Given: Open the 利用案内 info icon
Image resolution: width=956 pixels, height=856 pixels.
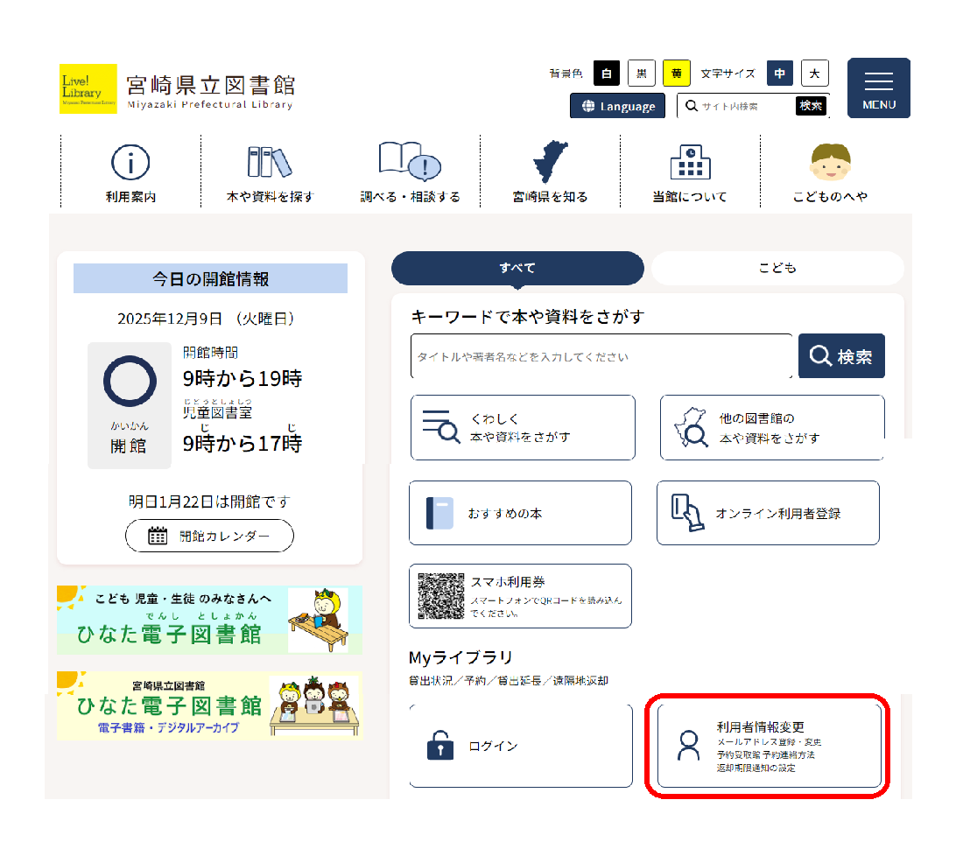Looking at the screenshot, I should coord(130,163).
